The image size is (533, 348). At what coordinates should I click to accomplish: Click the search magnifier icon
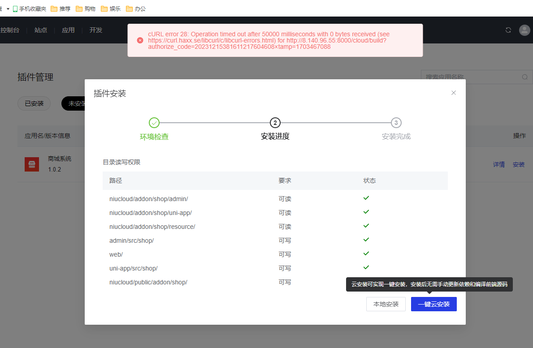pyautogui.click(x=524, y=77)
